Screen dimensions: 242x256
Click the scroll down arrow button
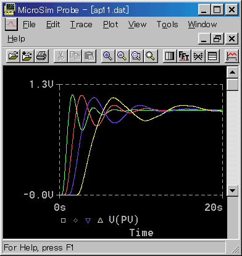[232, 190]
